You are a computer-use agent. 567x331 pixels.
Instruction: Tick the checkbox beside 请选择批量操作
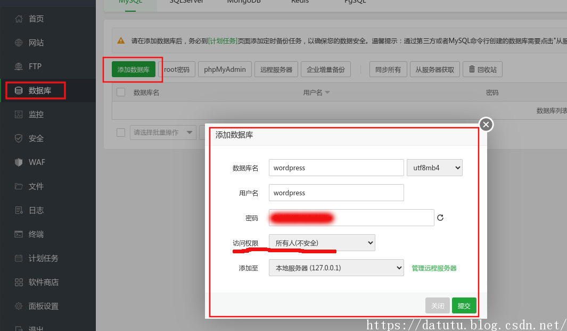[121, 133]
